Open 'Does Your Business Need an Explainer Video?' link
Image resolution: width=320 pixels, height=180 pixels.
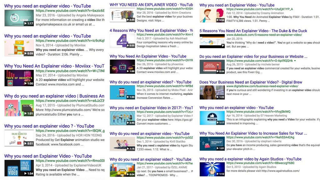tap(251, 82)
